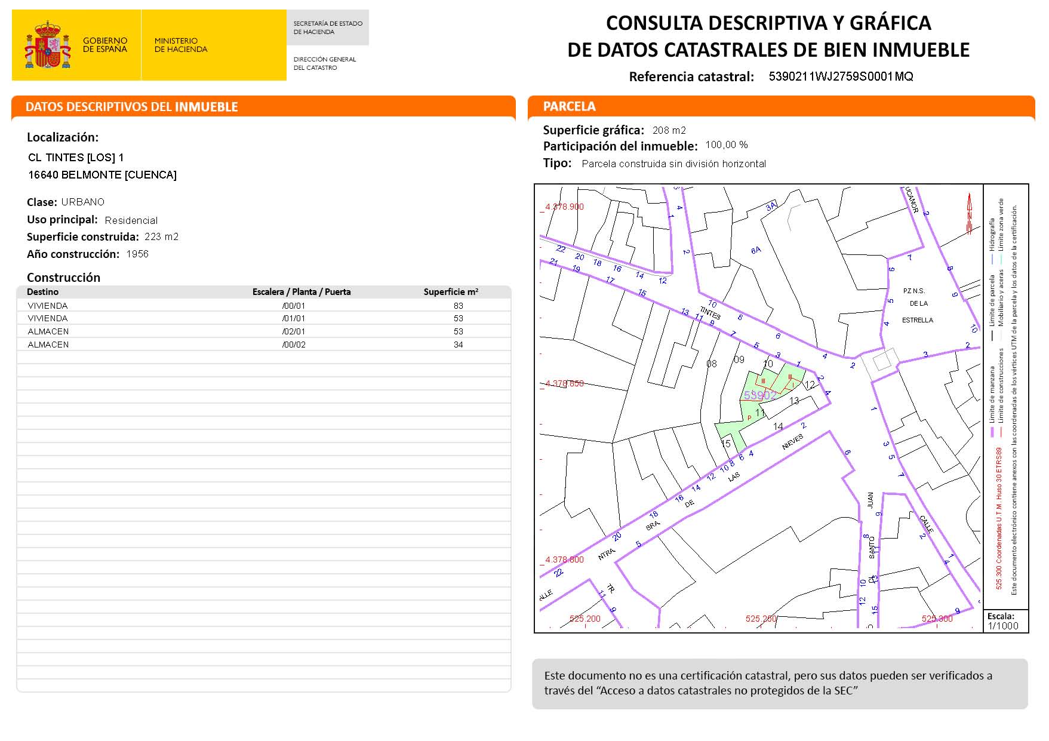Select the text 16640 BELMONTE [CUENCA]

click(x=102, y=175)
